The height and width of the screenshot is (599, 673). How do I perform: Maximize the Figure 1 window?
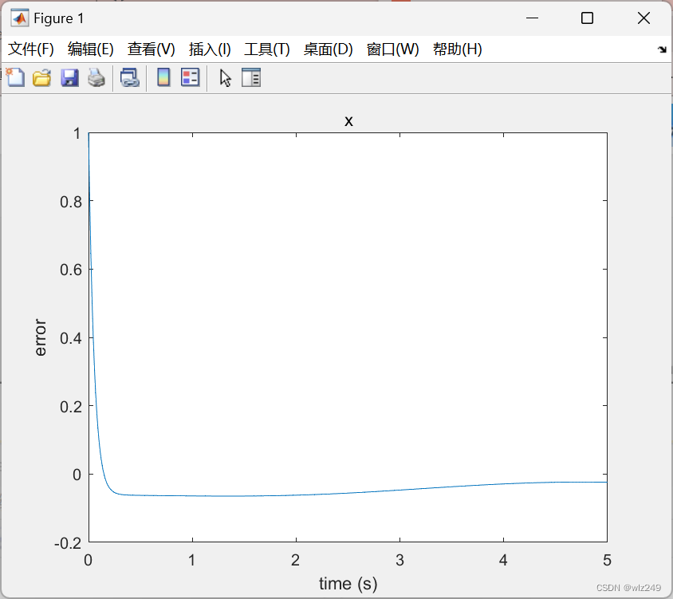(587, 18)
